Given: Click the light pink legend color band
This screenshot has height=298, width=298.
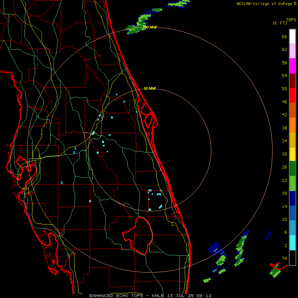Looking at the screenshot, I should click(292, 51).
